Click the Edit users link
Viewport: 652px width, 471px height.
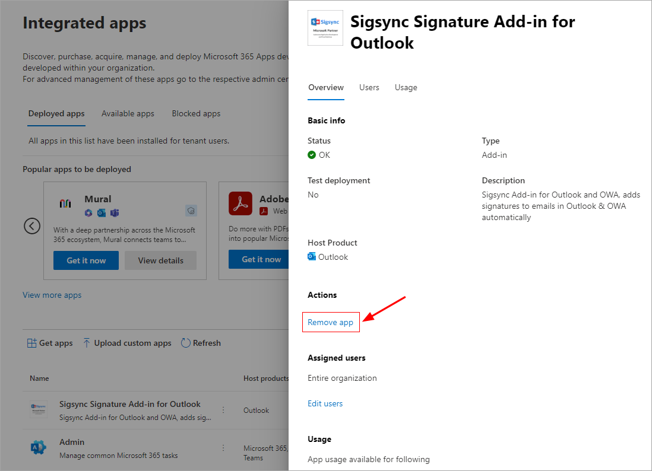[325, 403]
